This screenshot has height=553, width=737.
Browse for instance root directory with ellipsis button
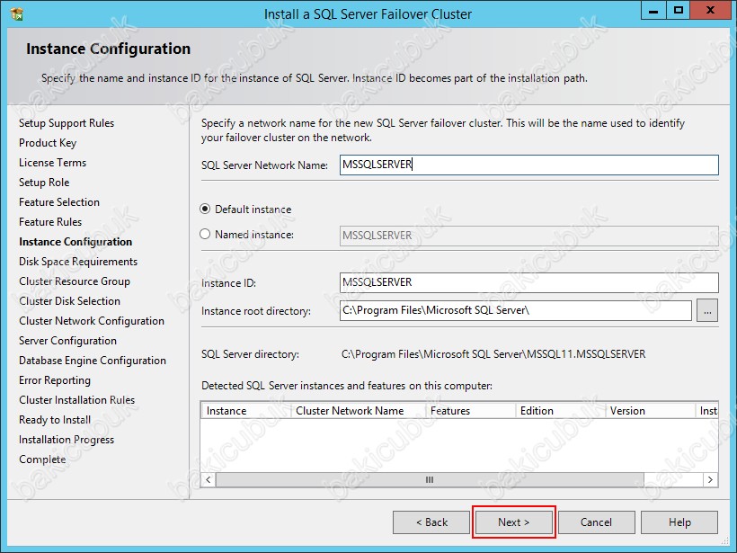pyautogui.click(x=707, y=310)
